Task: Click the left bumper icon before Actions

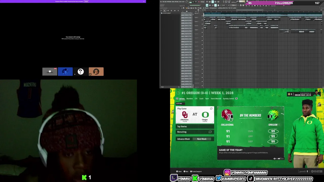Action: (x=177, y=99)
